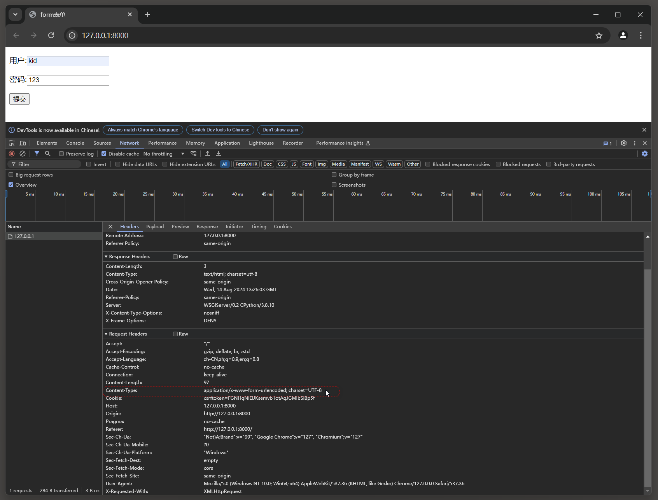
Task: Open the No throttling dropdown
Action: [164, 154]
